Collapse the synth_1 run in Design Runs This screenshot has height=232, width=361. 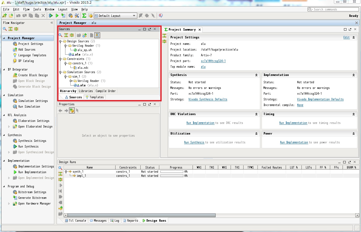pos(66,172)
